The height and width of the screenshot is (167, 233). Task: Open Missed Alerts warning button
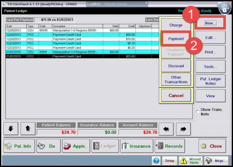(191, 161)
